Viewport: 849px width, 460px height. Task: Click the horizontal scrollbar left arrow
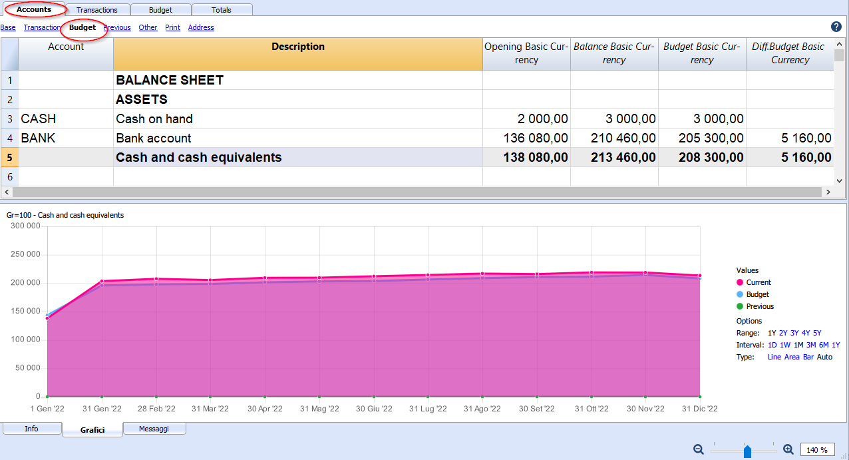coord(6,192)
